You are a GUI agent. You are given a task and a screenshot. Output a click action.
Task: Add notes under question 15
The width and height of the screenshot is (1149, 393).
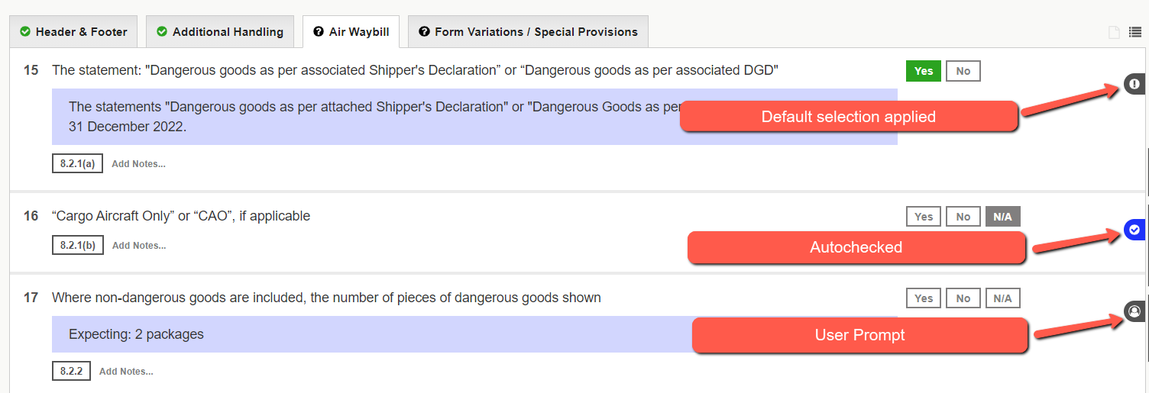(x=138, y=163)
